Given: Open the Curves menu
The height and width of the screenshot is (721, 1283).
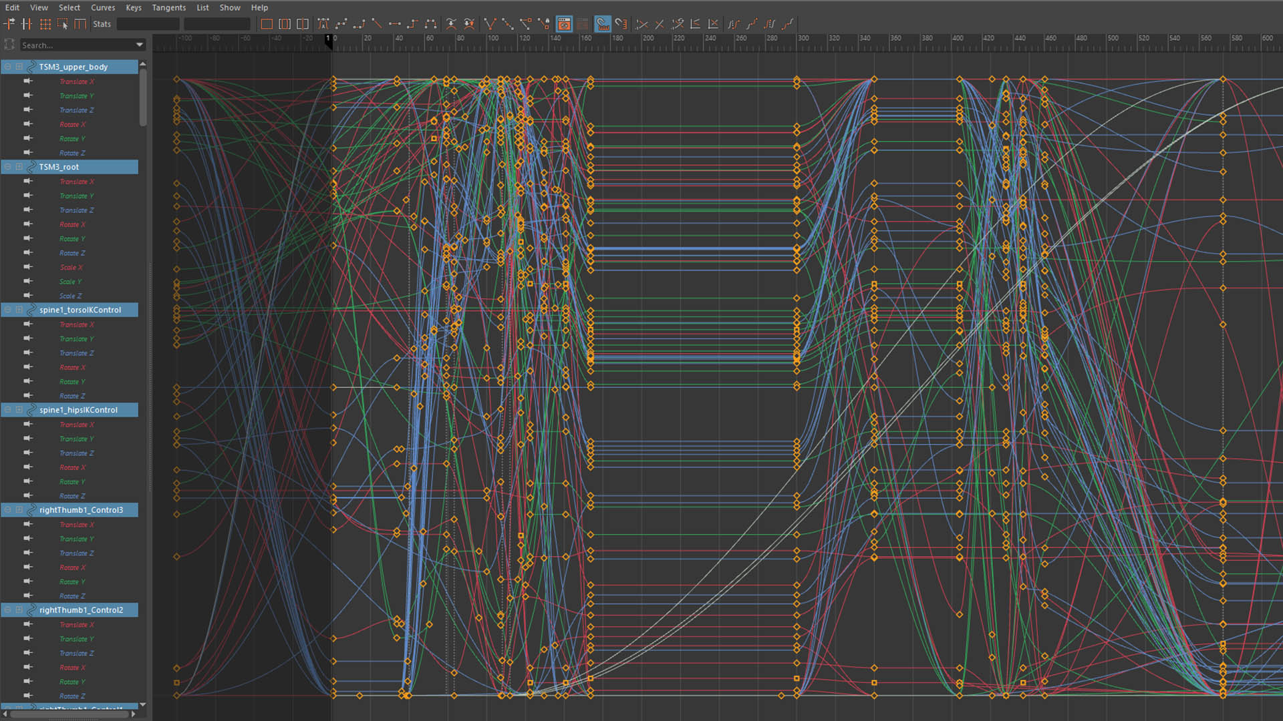Looking at the screenshot, I should (x=103, y=7).
